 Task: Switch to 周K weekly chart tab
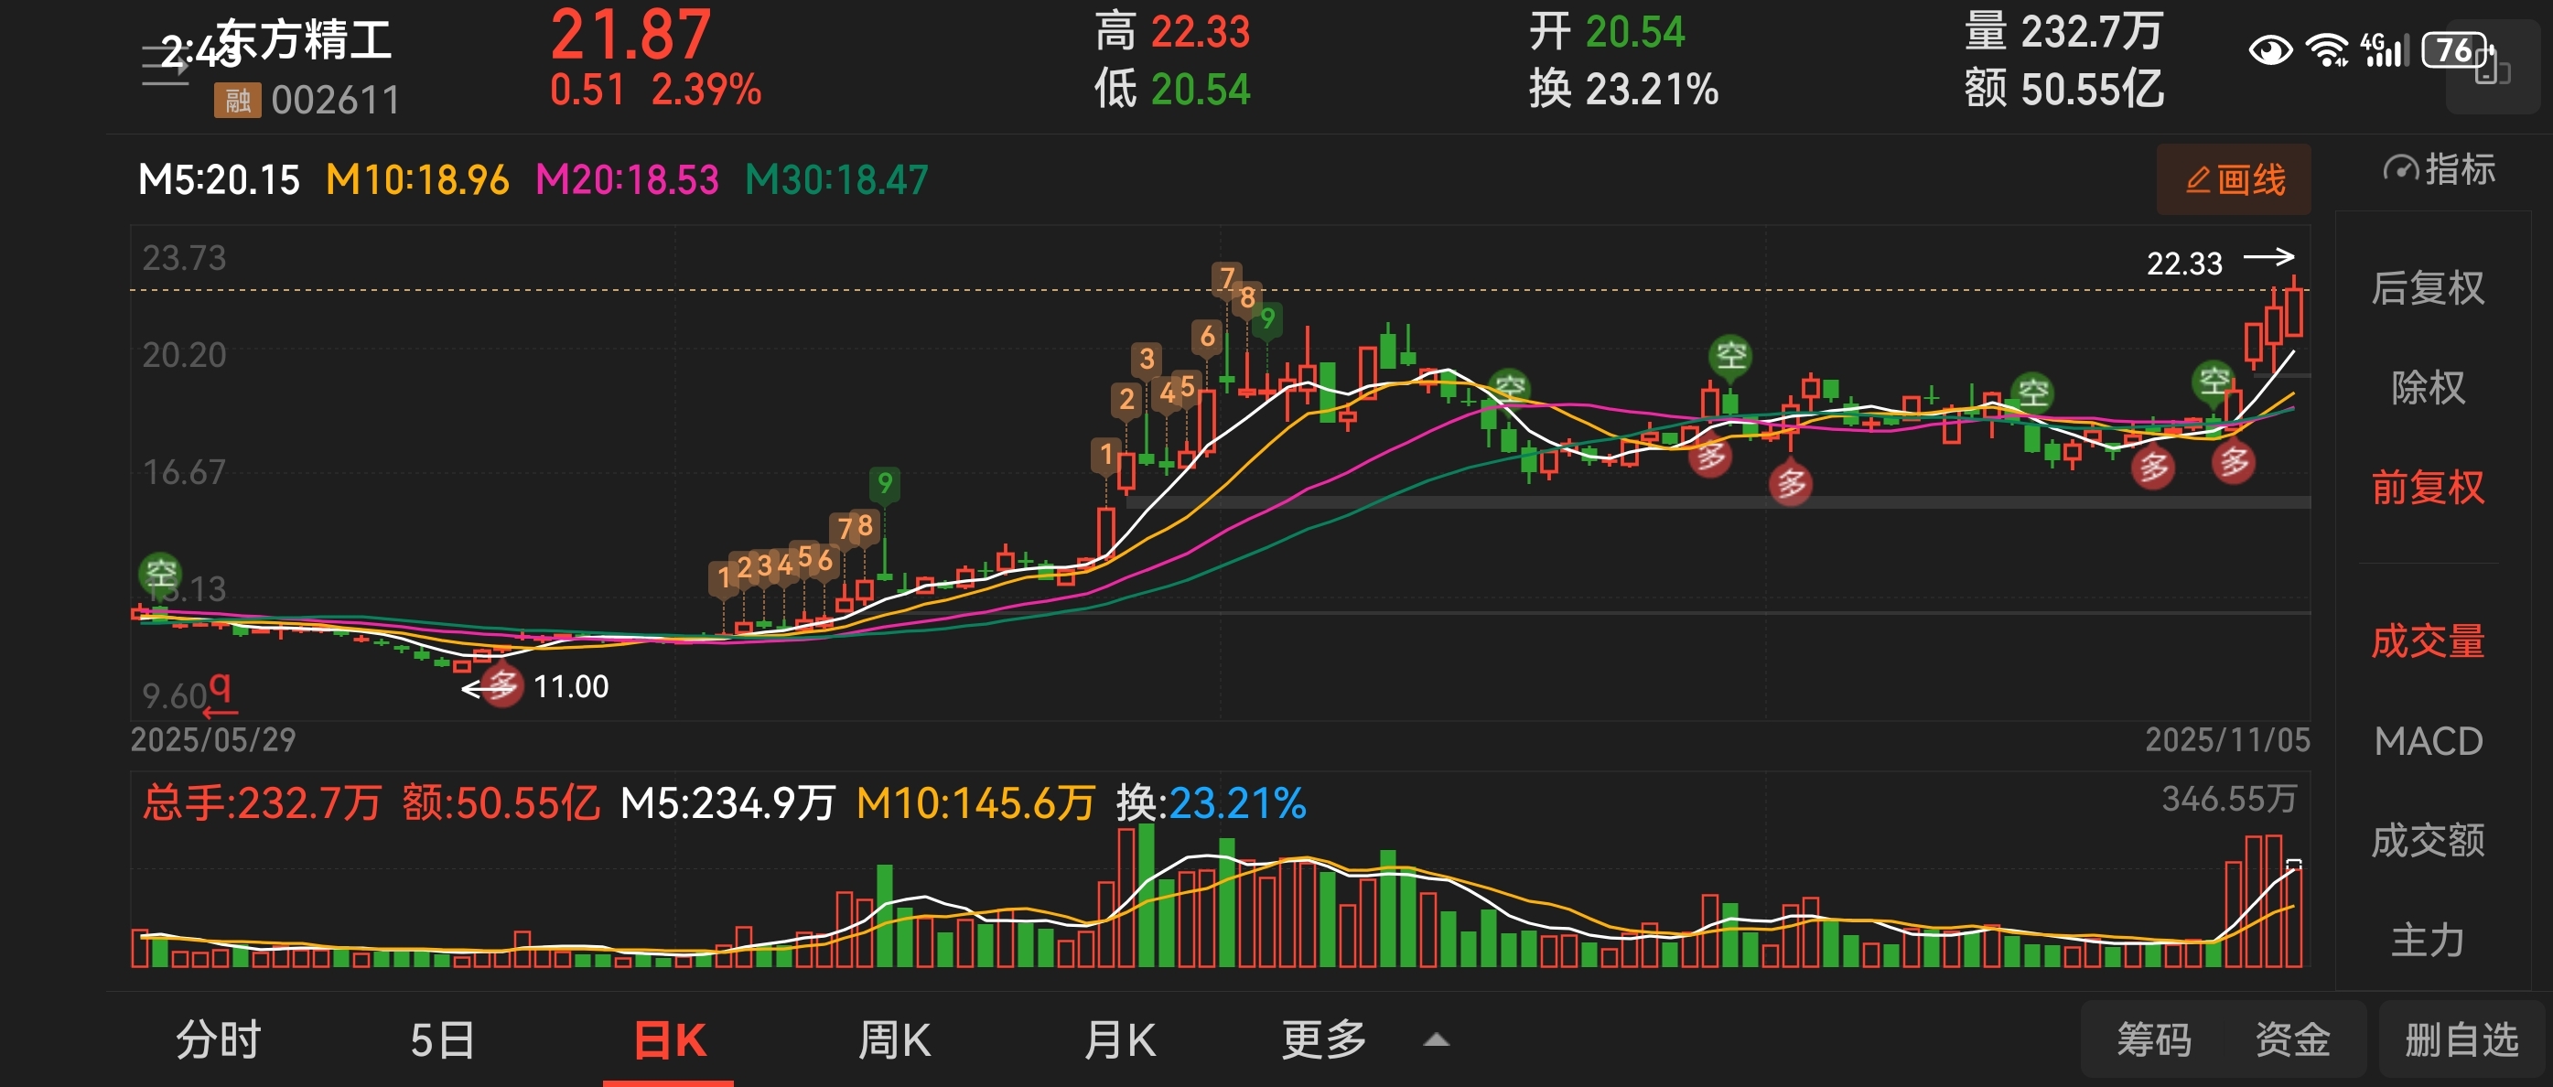(x=893, y=1039)
